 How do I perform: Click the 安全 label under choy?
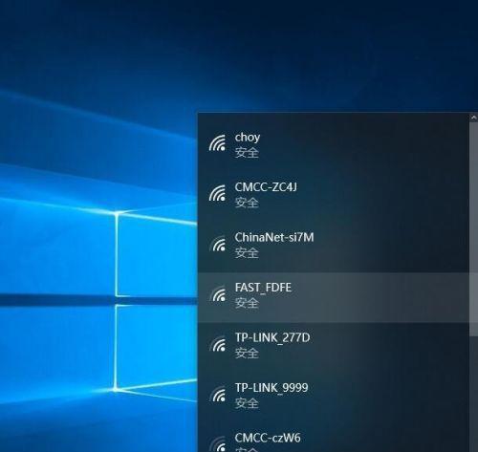coord(247,153)
